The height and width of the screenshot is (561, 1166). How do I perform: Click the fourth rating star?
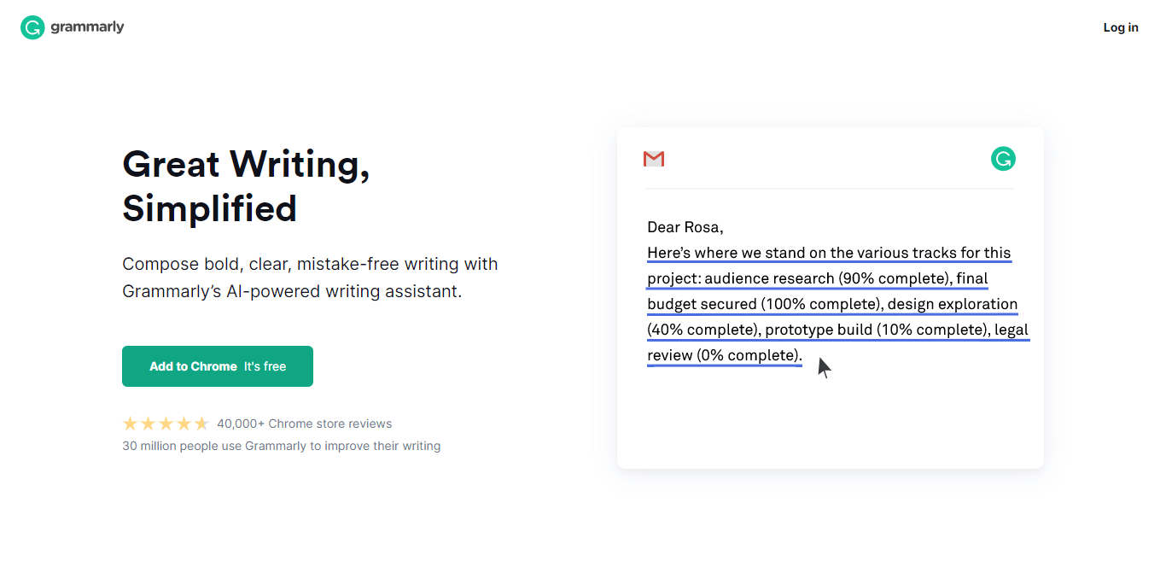click(x=184, y=424)
